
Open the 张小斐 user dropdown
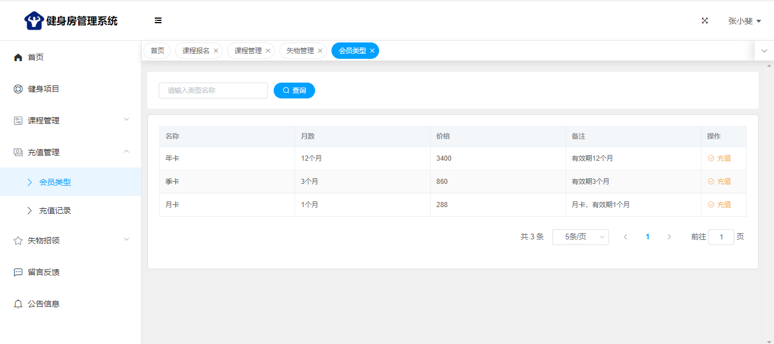[745, 21]
